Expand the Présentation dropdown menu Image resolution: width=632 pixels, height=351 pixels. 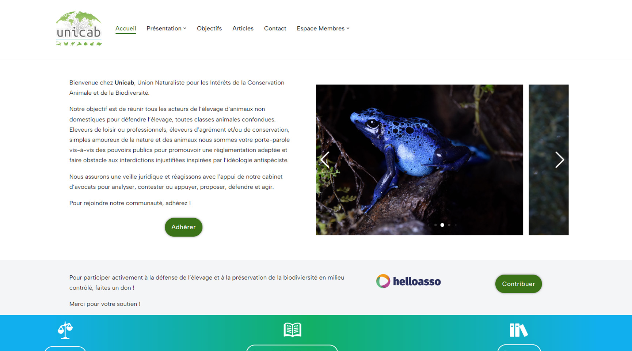(x=166, y=29)
